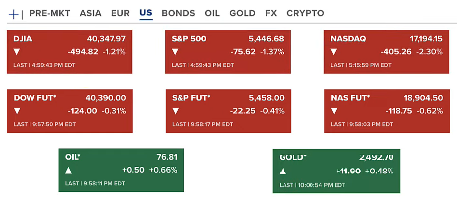Screen dimensions: 457x201
Task: Click the NASDAQ down triangle icon
Action: click(x=334, y=51)
